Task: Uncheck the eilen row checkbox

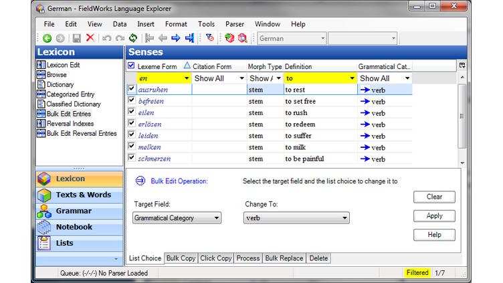Action: click(x=131, y=111)
